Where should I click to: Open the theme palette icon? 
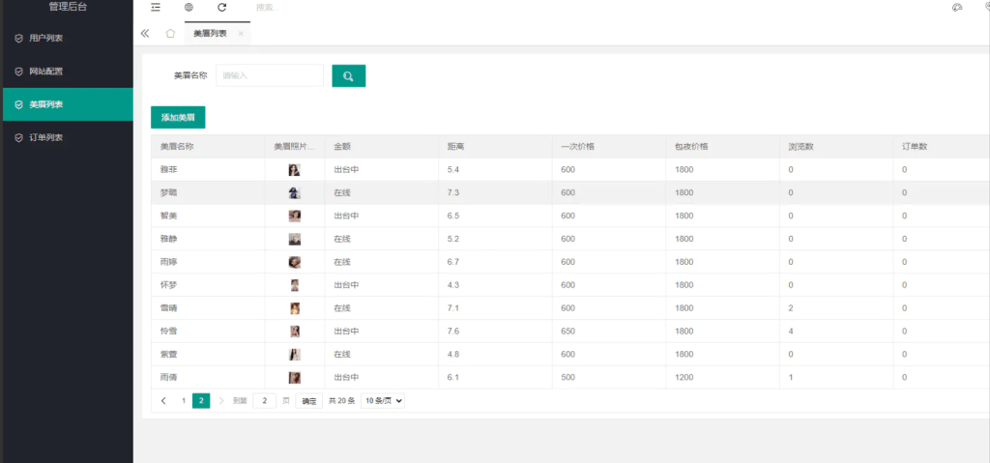click(957, 8)
